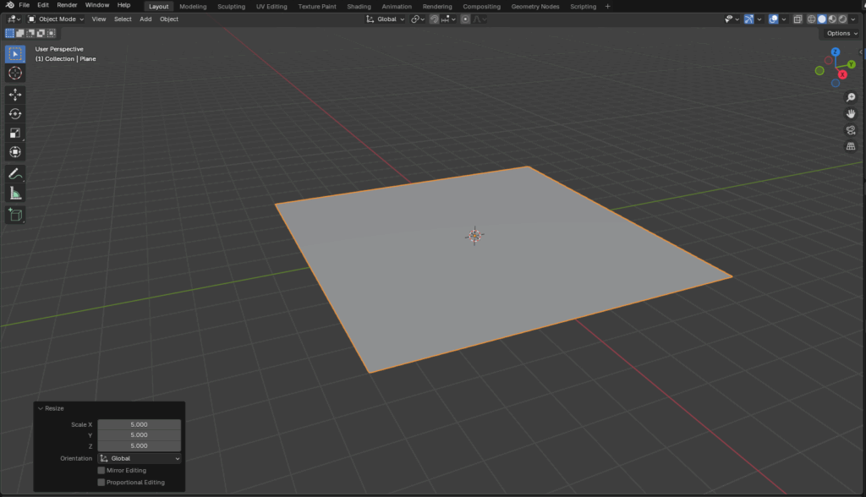Open Orientation Global dropdown in Resize panel
Image resolution: width=866 pixels, height=497 pixels.
point(140,458)
